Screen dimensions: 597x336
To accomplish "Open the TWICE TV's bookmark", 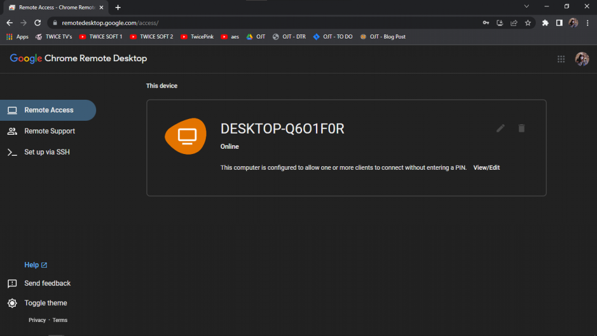I will [x=54, y=37].
